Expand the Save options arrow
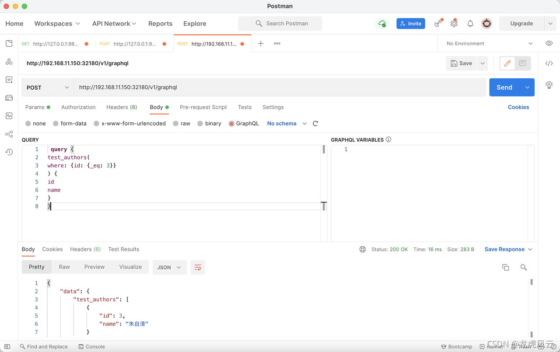The width and height of the screenshot is (560, 352). 483,63
